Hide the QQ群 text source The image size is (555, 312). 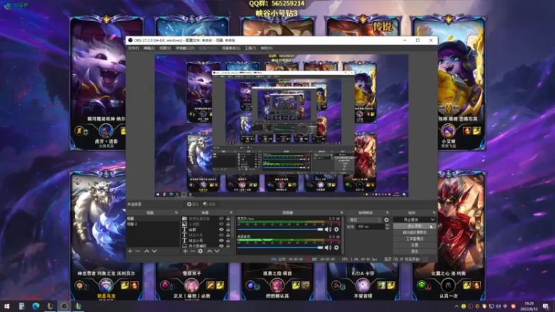pos(221,229)
